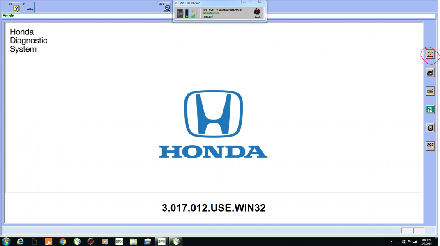Click the green exit door icon
This screenshot has width=440, height=246.
point(430,109)
